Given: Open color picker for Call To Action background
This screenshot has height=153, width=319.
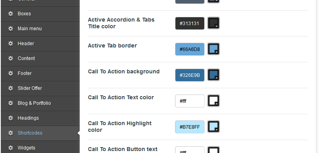Looking at the screenshot, I should (213, 75).
